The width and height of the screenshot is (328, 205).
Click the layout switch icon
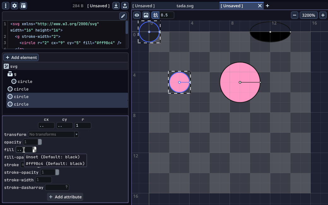23,6
